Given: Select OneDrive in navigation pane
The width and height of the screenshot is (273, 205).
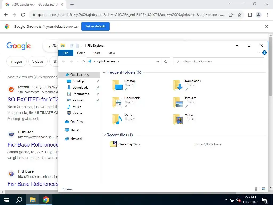Looking at the screenshot, I should (77, 122).
